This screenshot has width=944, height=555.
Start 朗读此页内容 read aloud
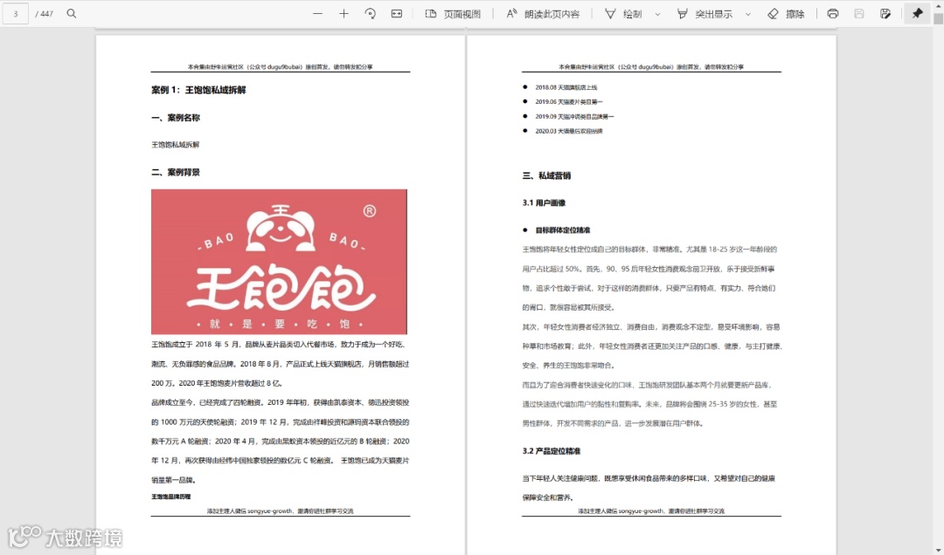pos(543,14)
